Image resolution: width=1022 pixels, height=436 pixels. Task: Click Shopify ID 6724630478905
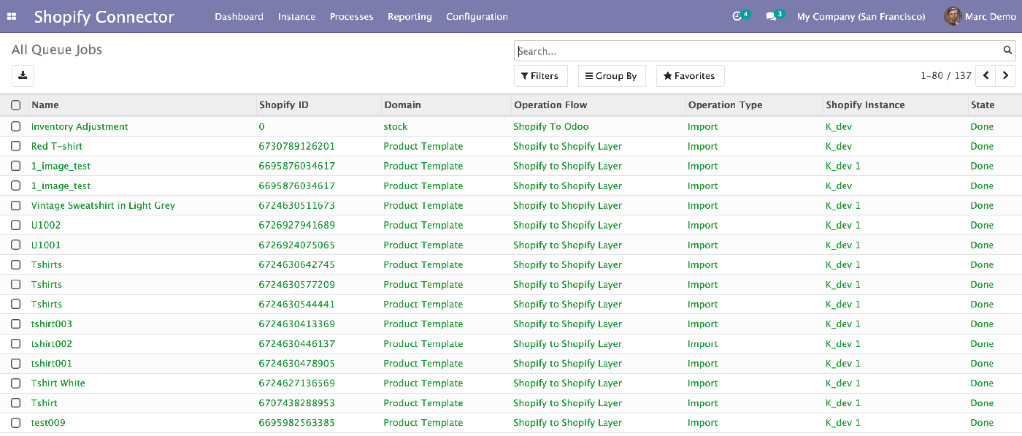click(296, 363)
